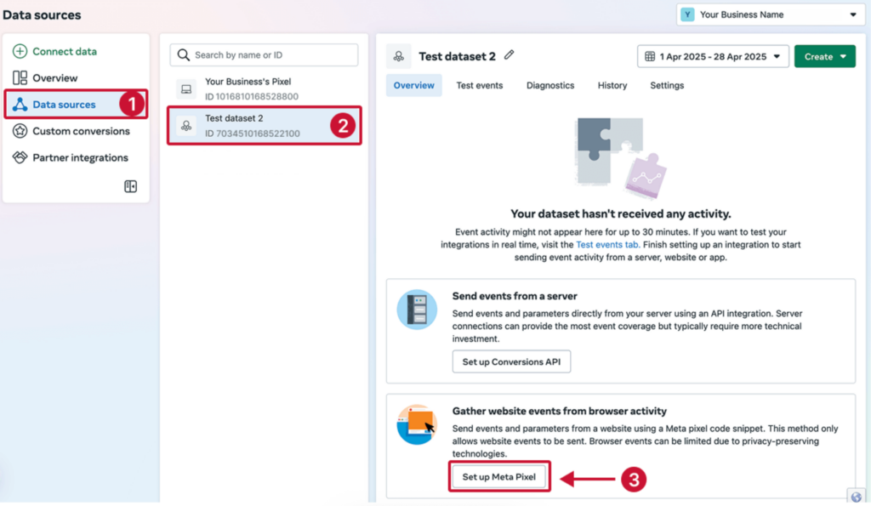
Task: Click the Data sources triangle icon
Action: coord(20,105)
